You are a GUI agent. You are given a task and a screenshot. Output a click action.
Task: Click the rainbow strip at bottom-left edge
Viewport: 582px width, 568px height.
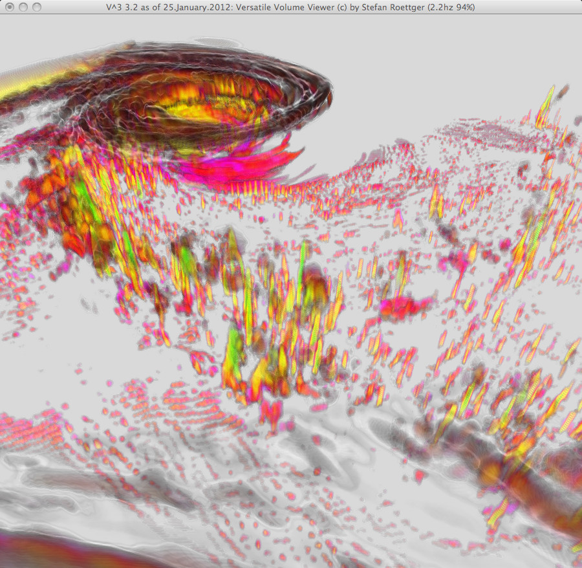click(x=52, y=550)
